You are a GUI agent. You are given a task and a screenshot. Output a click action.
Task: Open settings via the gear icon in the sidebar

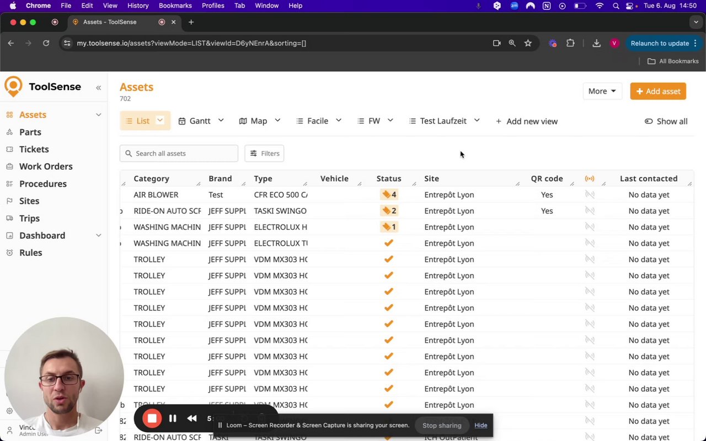9,411
